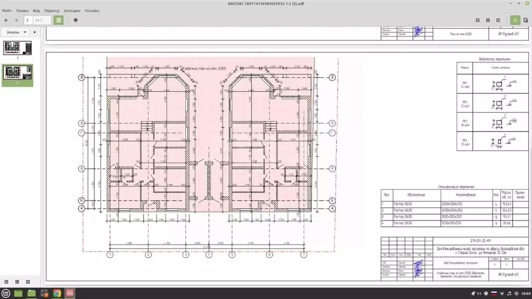Image resolution: width=532 pixels, height=299 pixels.
Task: Click the Ведомость перемычек table title
Action: point(495,59)
